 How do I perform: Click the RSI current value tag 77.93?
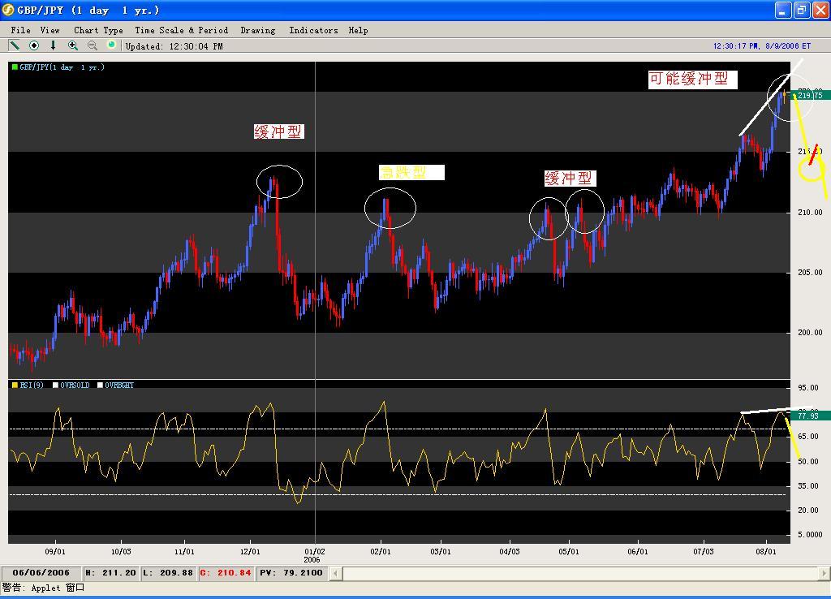(810, 416)
